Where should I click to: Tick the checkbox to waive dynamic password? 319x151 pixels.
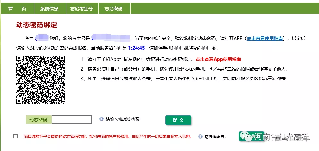15,137
